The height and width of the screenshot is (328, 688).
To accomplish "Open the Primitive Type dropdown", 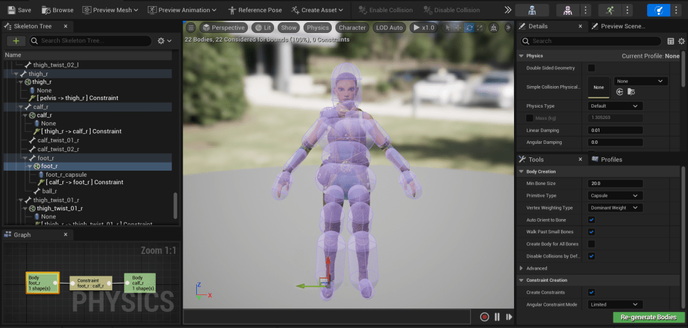I will (x=615, y=196).
